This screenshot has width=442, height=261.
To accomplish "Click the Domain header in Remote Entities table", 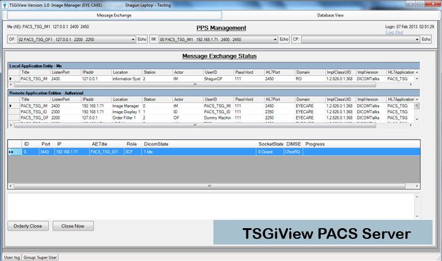I will (x=310, y=99).
